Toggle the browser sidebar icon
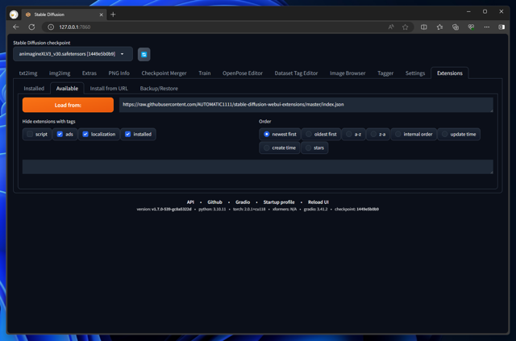516x341 pixels. click(x=501, y=27)
